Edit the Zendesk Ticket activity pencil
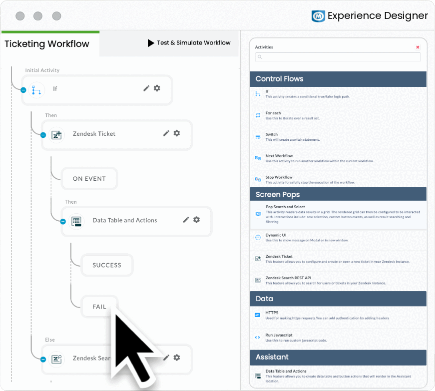Screen dimensions: 435x391 [166, 133]
